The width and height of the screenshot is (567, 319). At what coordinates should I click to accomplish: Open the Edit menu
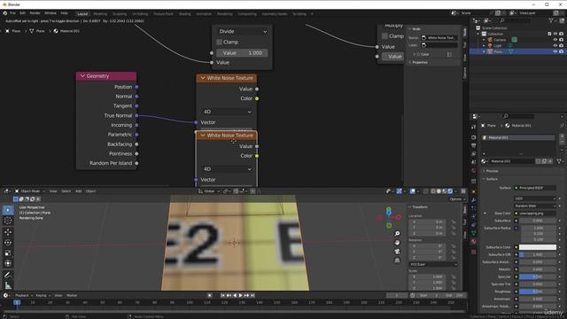[22, 13]
